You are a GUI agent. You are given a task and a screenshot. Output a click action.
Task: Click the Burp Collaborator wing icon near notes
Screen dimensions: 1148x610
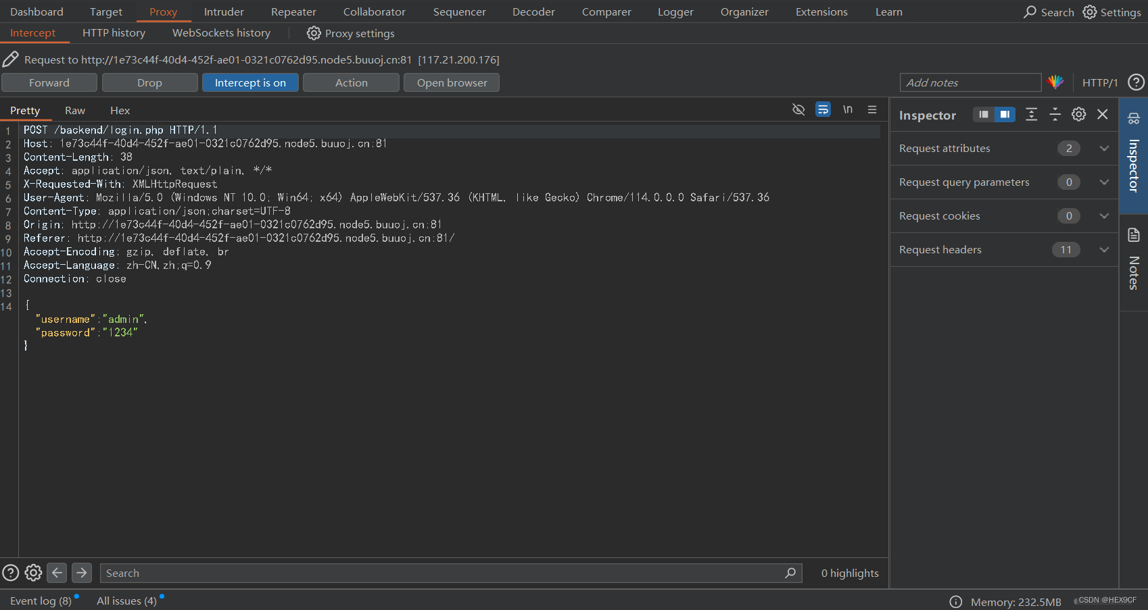pyautogui.click(x=1056, y=82)
